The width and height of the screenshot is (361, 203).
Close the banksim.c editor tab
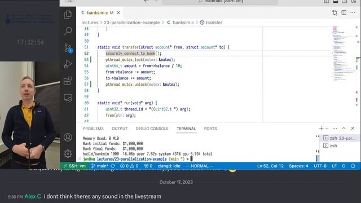pos(118,12)
